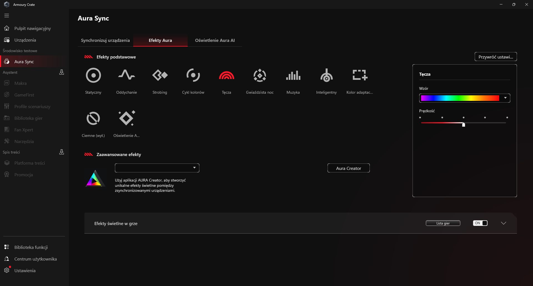Open the hamburger menu
Screen dimensions: 533x286
[7, 16]
